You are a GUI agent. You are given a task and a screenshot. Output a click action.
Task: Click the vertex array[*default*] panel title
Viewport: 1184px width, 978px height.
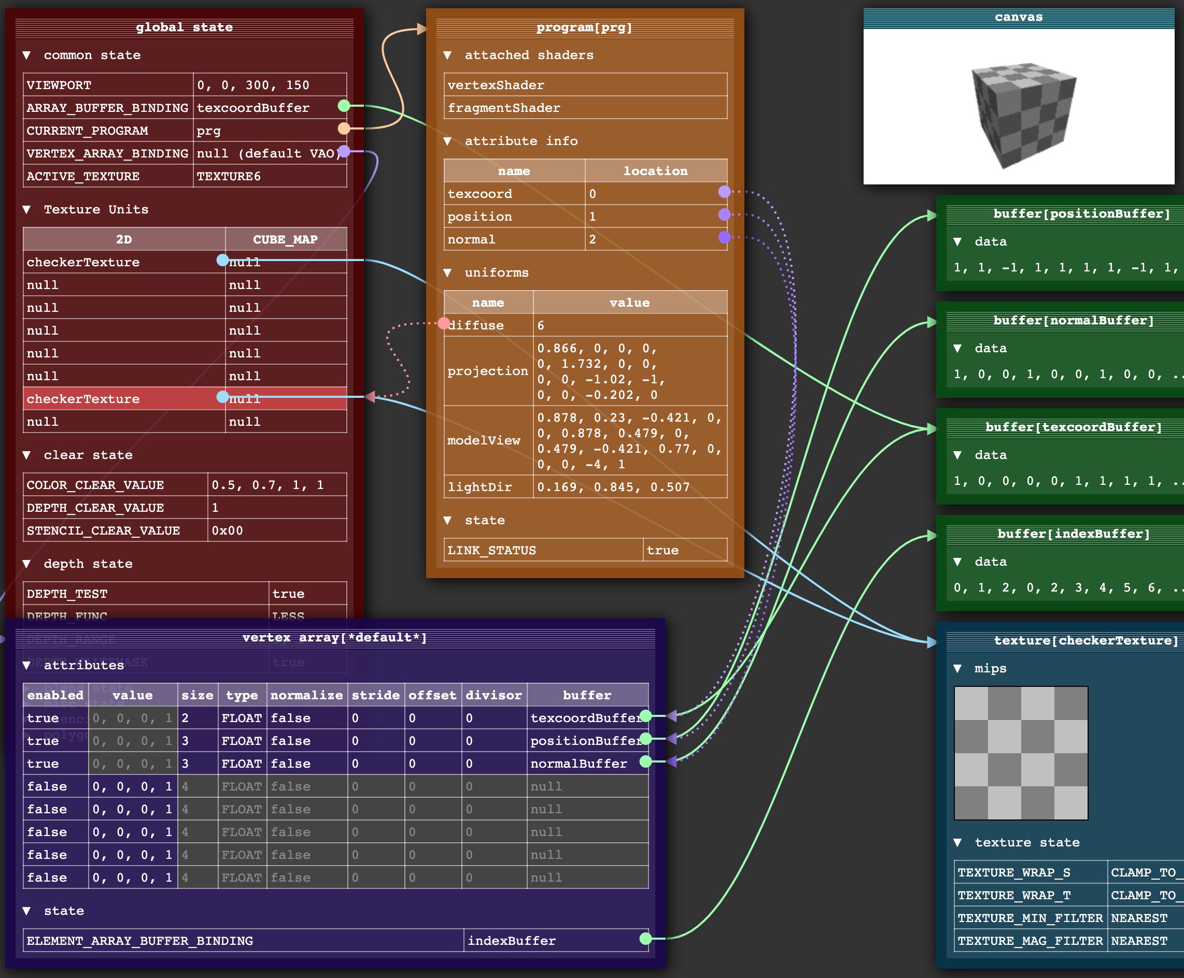335,638
